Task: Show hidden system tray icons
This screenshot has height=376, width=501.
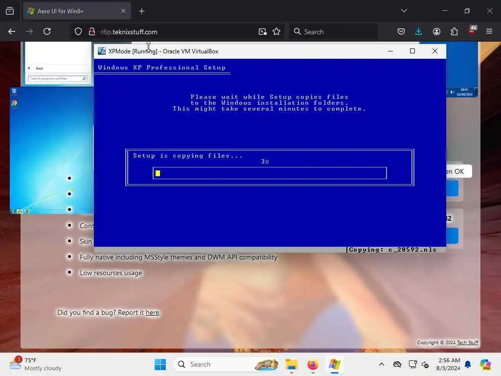Action: tap(382, 364)
